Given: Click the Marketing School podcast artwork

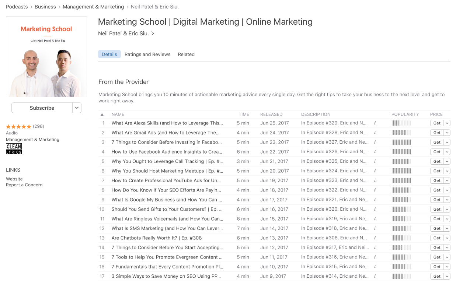Looking at the screenshot, I should (x=46, y=57).
